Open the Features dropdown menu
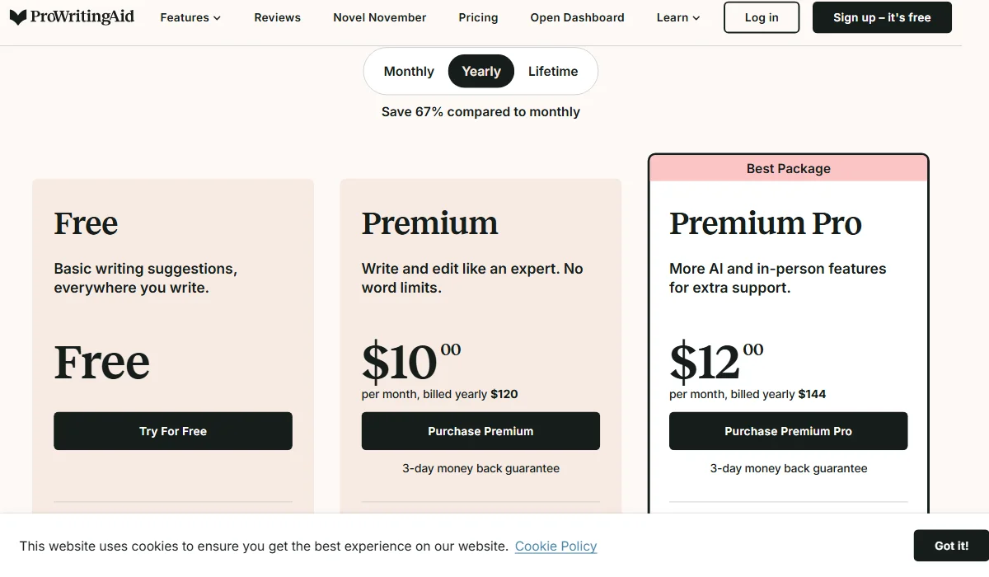Screen dimensions: 989x577 [185, 17]
